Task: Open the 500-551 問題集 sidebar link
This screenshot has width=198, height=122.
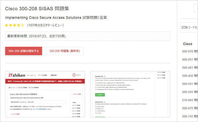Action: click(x=190, y=84)
